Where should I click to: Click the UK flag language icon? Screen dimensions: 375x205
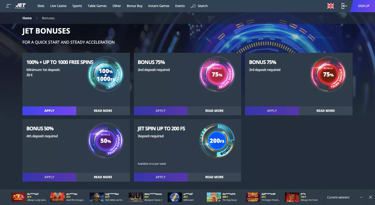tap(330, 6)
